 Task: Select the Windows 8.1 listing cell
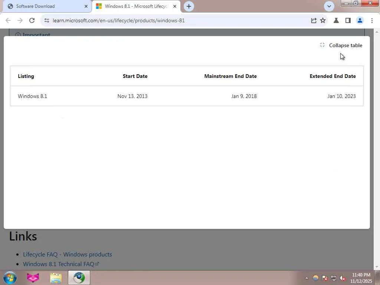pyautogui.click(x=33, y=96)
